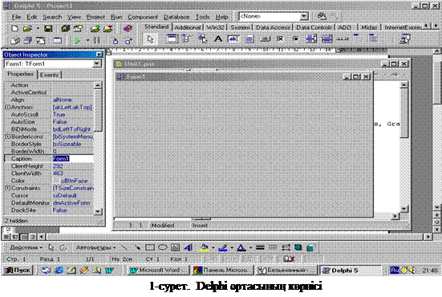Run the project with green arrow
This screenshot has height=297, width=442.
tap(77, 40)
